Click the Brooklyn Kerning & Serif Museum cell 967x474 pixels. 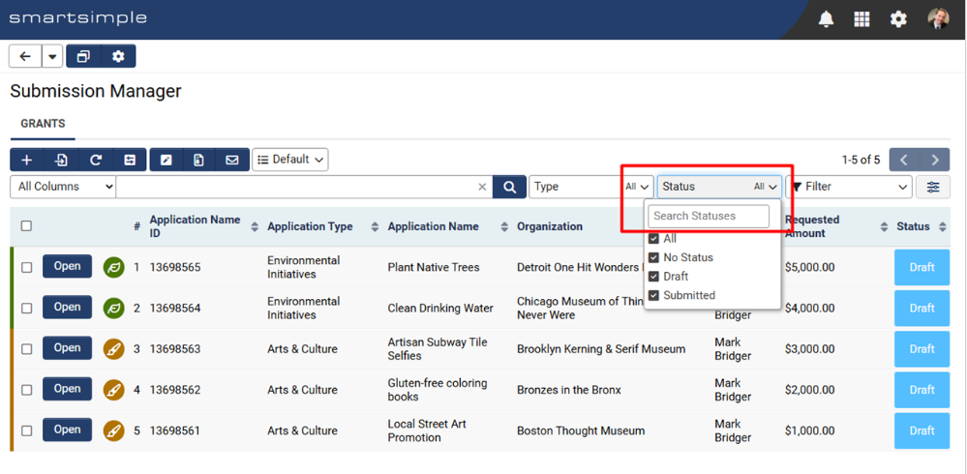(x=601, y=349)
